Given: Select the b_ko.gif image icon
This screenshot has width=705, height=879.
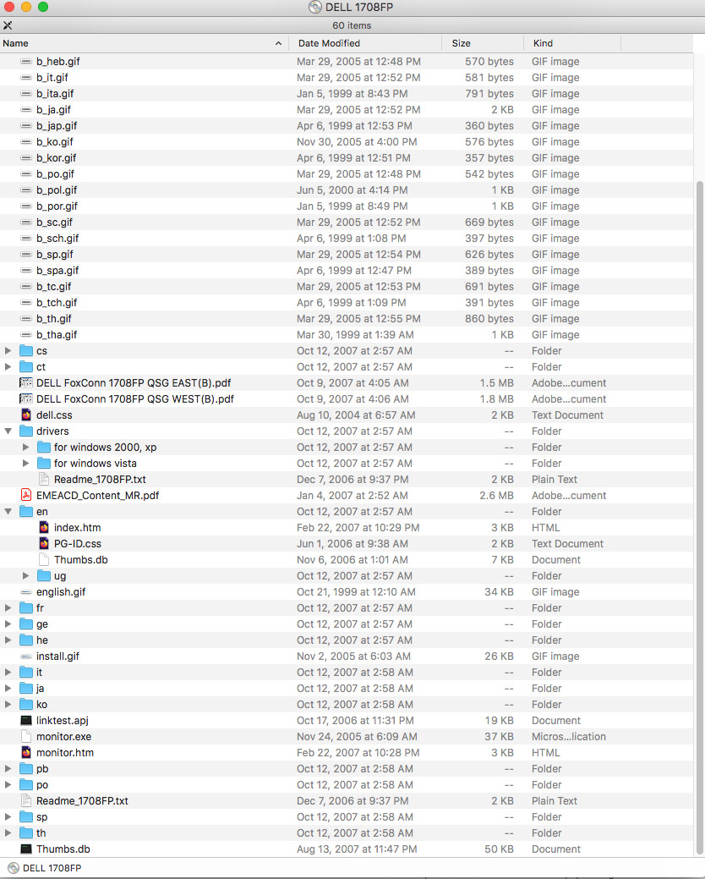Looking at the screenshot, I should click(x=25, y=142).
